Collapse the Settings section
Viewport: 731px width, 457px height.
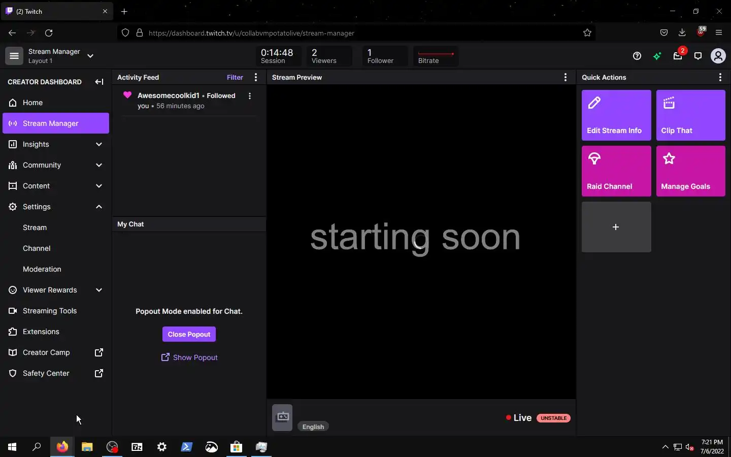pyautogui.click(x=56, y=207)
